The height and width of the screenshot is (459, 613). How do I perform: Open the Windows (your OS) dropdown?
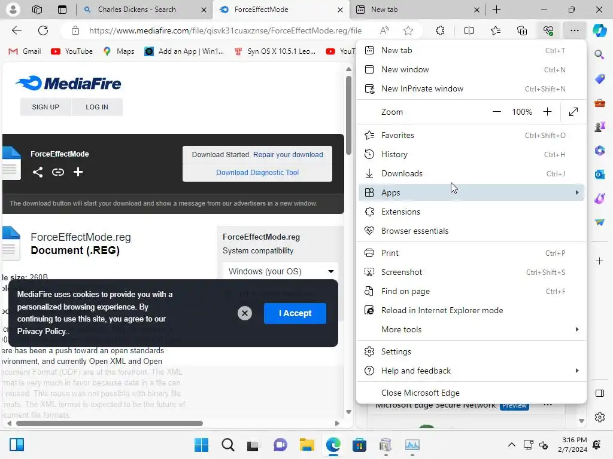pos(280,271)
